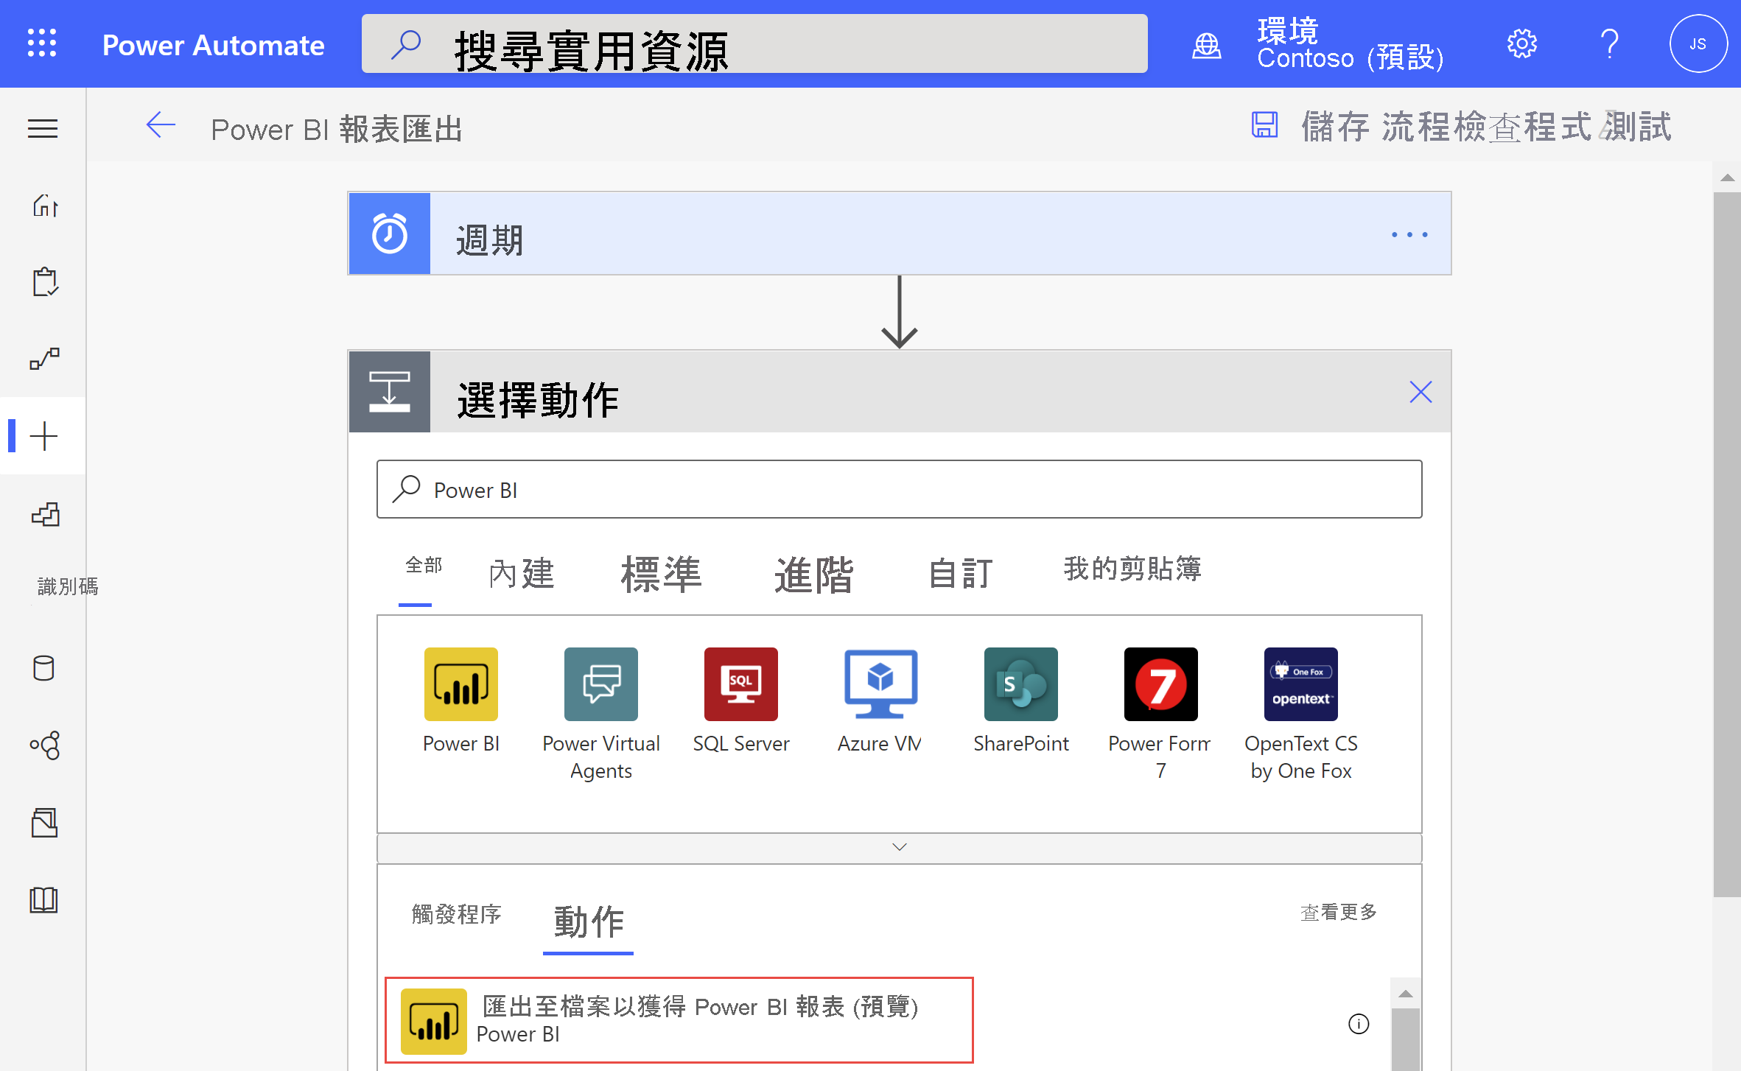Click the 測試 test button
Viewport: 1741px width, 1071px height.
[x=1639, y=126]
